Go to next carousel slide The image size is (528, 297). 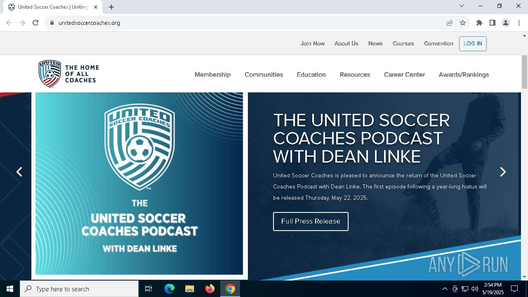502,172
